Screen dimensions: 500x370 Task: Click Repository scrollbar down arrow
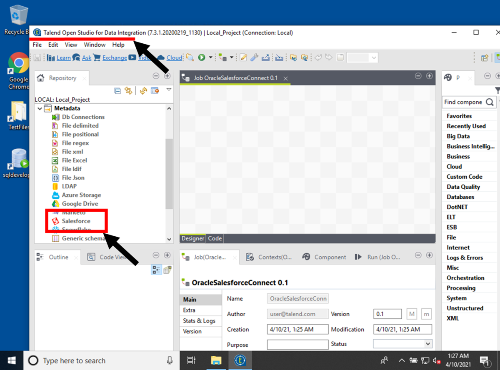pos(169,239)
